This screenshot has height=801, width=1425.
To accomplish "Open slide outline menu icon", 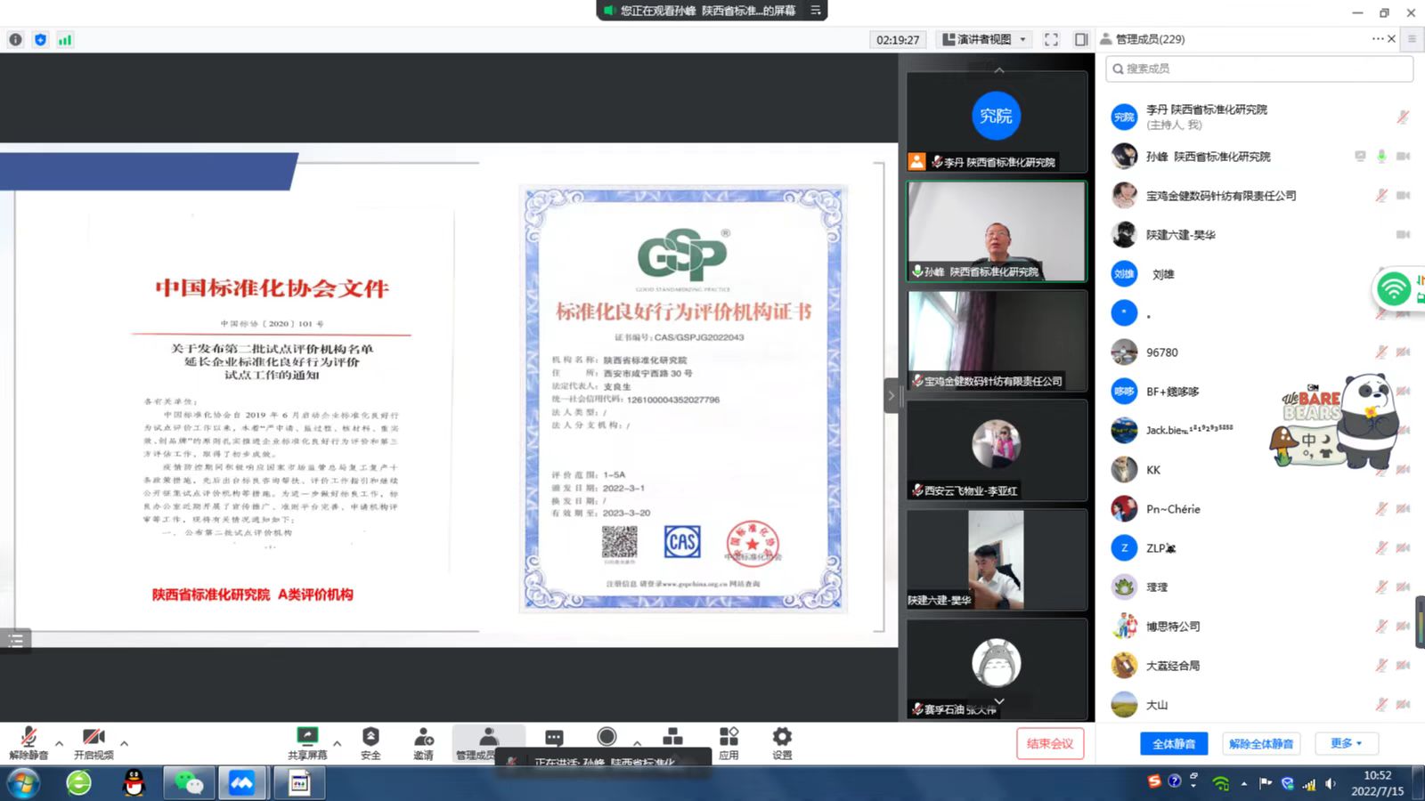I will [x=15, y=640].
